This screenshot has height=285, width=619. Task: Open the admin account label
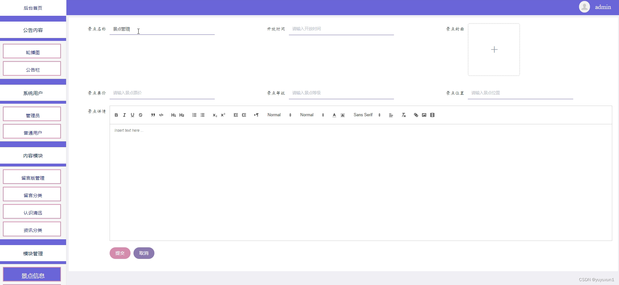[x=603, y=7]
